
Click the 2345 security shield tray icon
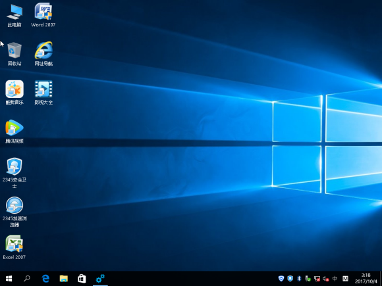tap(290, 279)
